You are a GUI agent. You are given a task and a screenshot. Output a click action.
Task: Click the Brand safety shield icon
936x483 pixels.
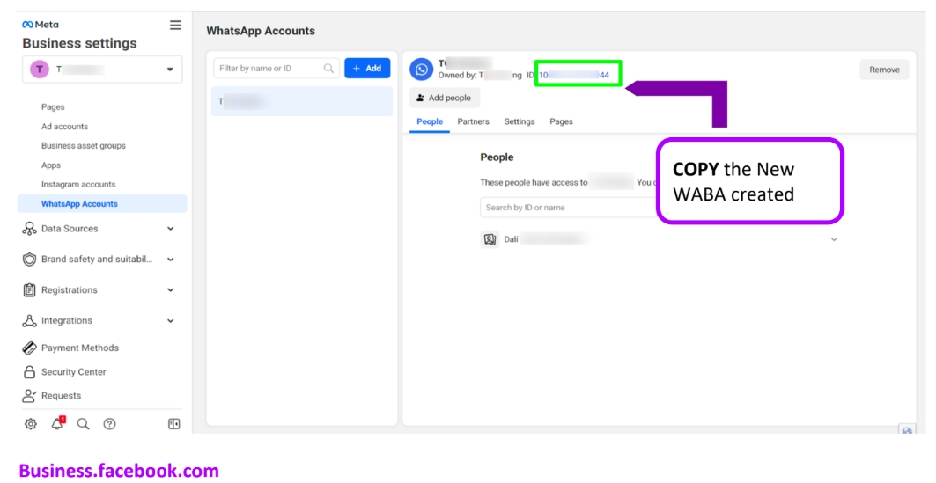(x=29, y=260)
